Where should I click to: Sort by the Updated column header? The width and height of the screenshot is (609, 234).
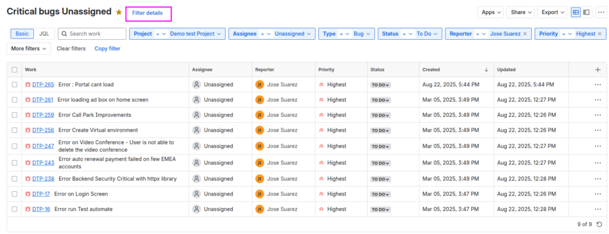point(506,70)
